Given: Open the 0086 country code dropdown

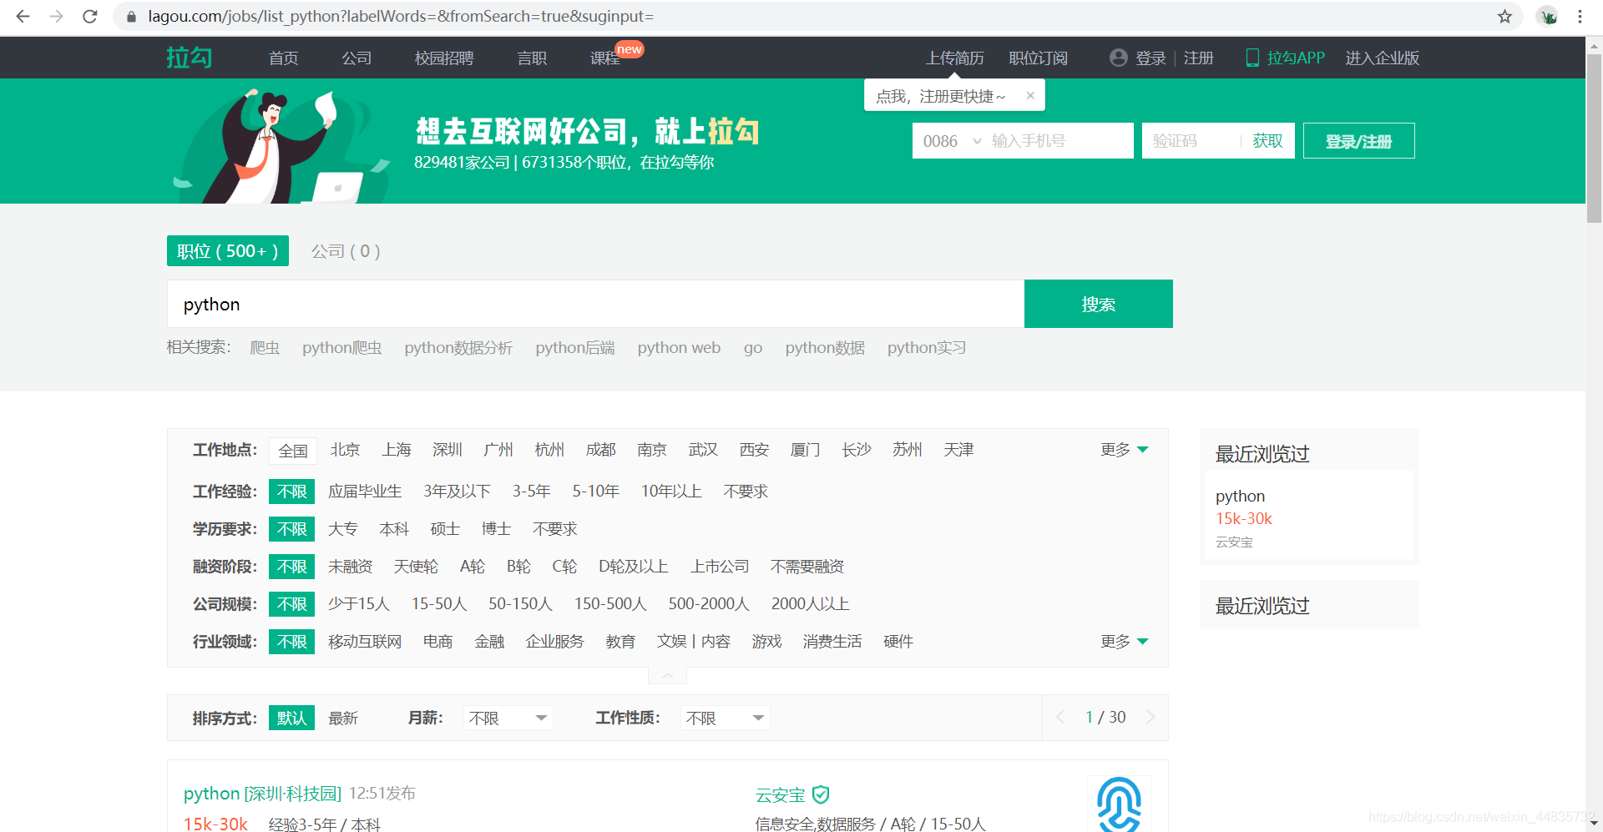Looking at the screenshot, I should pos(952,141).
